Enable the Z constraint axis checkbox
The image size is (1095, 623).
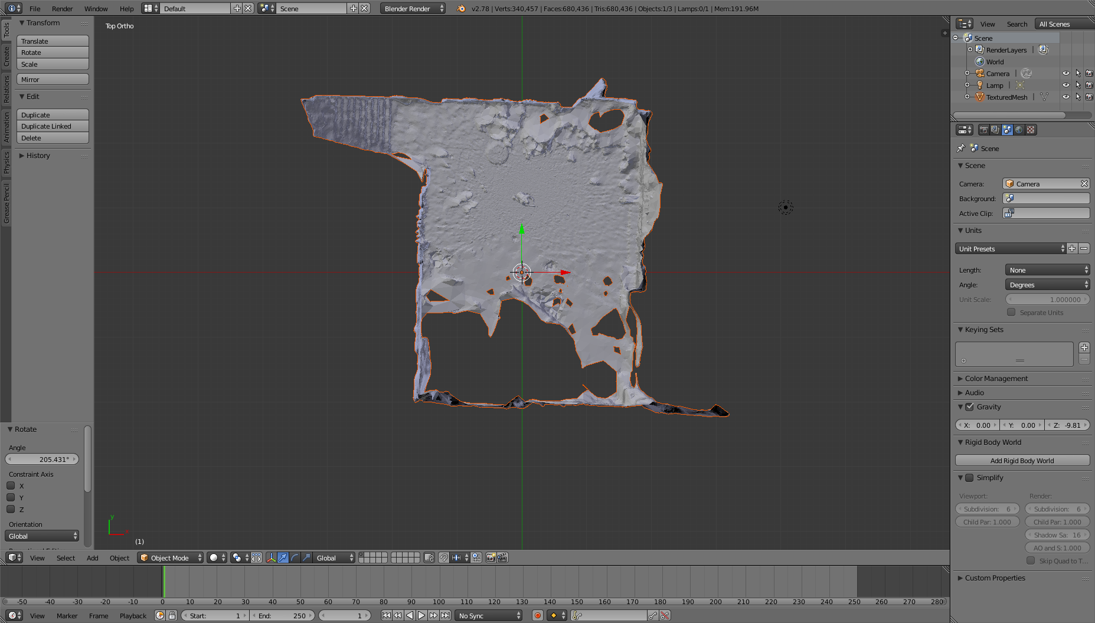[11, 509]
